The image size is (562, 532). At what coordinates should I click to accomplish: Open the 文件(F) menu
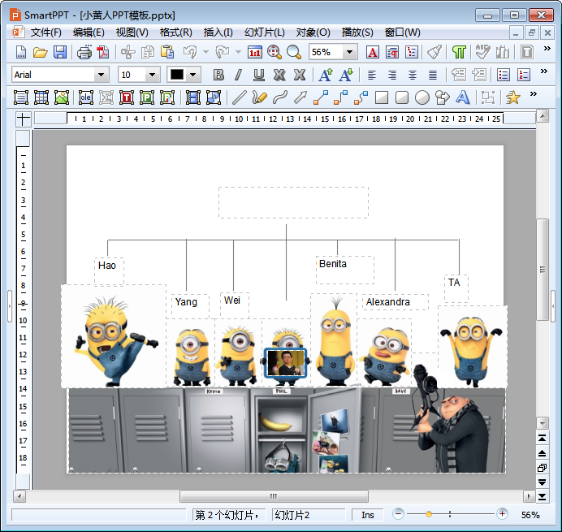[x=45, y=32]
